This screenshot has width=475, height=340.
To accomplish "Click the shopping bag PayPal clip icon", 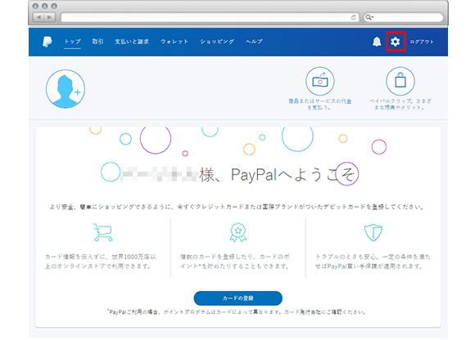I will click(400, 81).
